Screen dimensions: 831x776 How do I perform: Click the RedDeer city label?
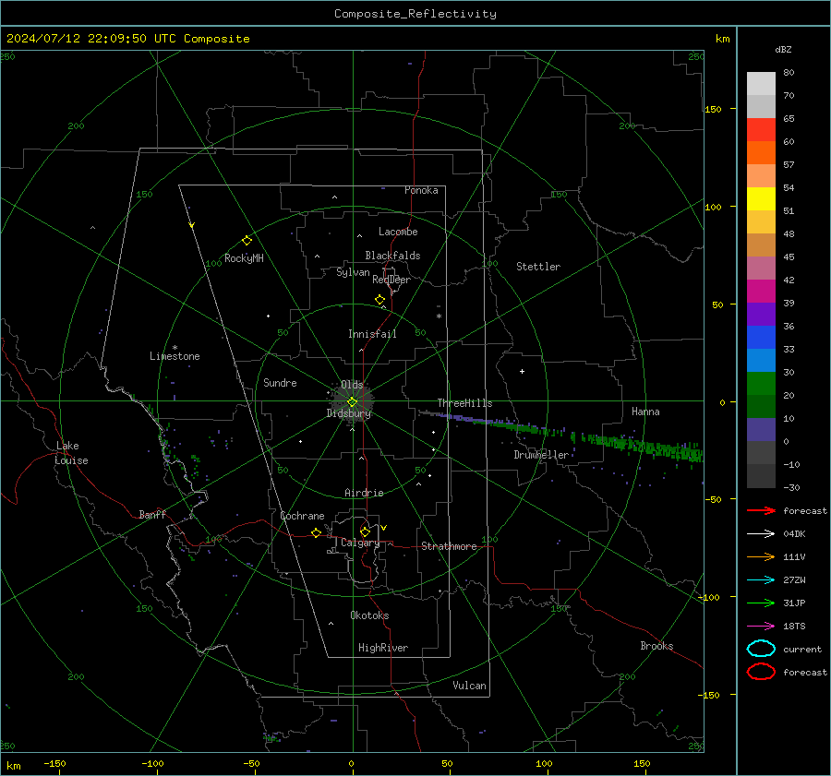coord(391,280)
